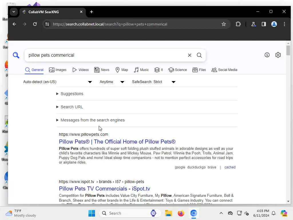Click in the search query field
This screenshot has width=293, height=220.
106,55
